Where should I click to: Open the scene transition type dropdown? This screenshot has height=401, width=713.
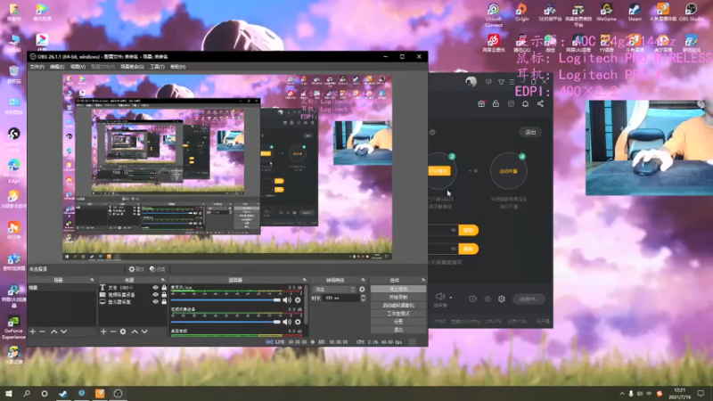click(x=335, y=289)
